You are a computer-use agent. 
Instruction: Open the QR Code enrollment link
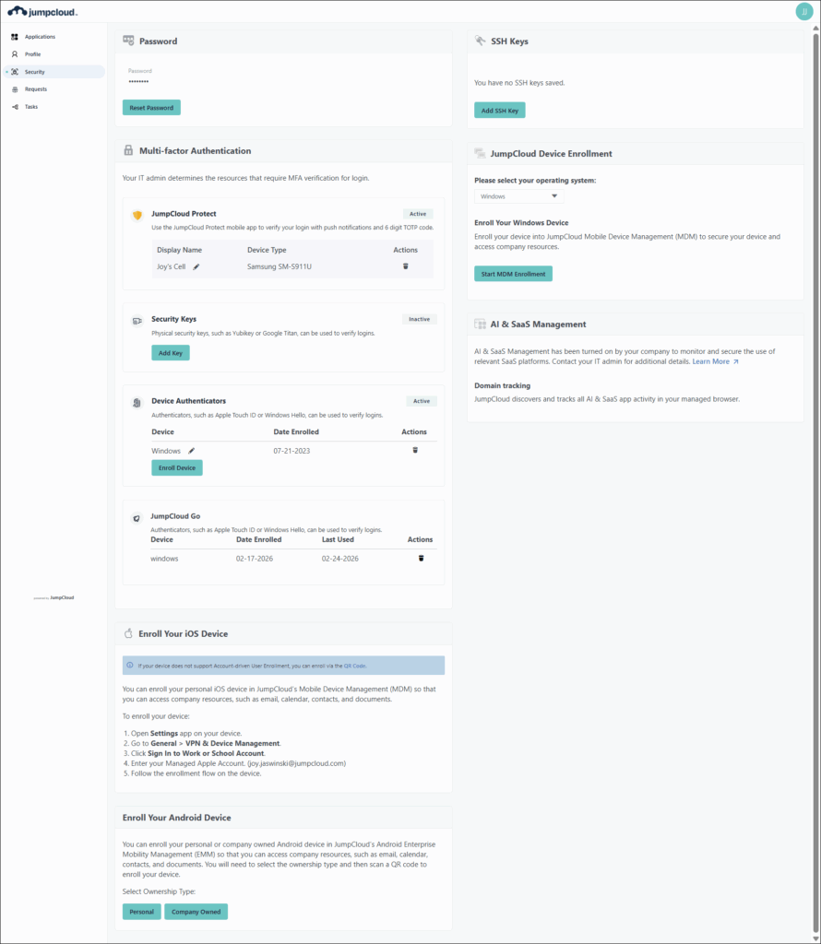point(355,665)
